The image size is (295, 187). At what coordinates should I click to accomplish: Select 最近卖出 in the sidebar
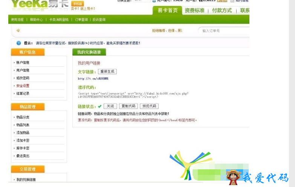tap(23, 156)
